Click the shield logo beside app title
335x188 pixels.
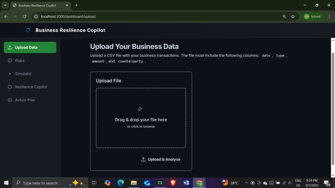(x=28, y=30)
